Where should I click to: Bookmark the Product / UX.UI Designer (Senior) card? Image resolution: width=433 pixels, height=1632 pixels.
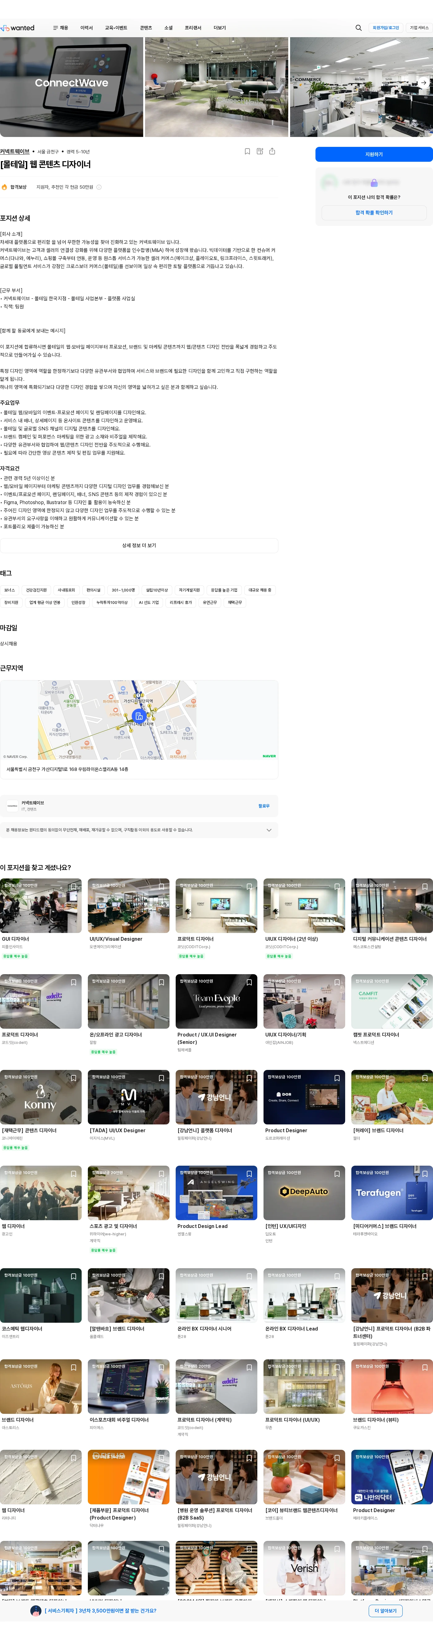coord(249,982)
